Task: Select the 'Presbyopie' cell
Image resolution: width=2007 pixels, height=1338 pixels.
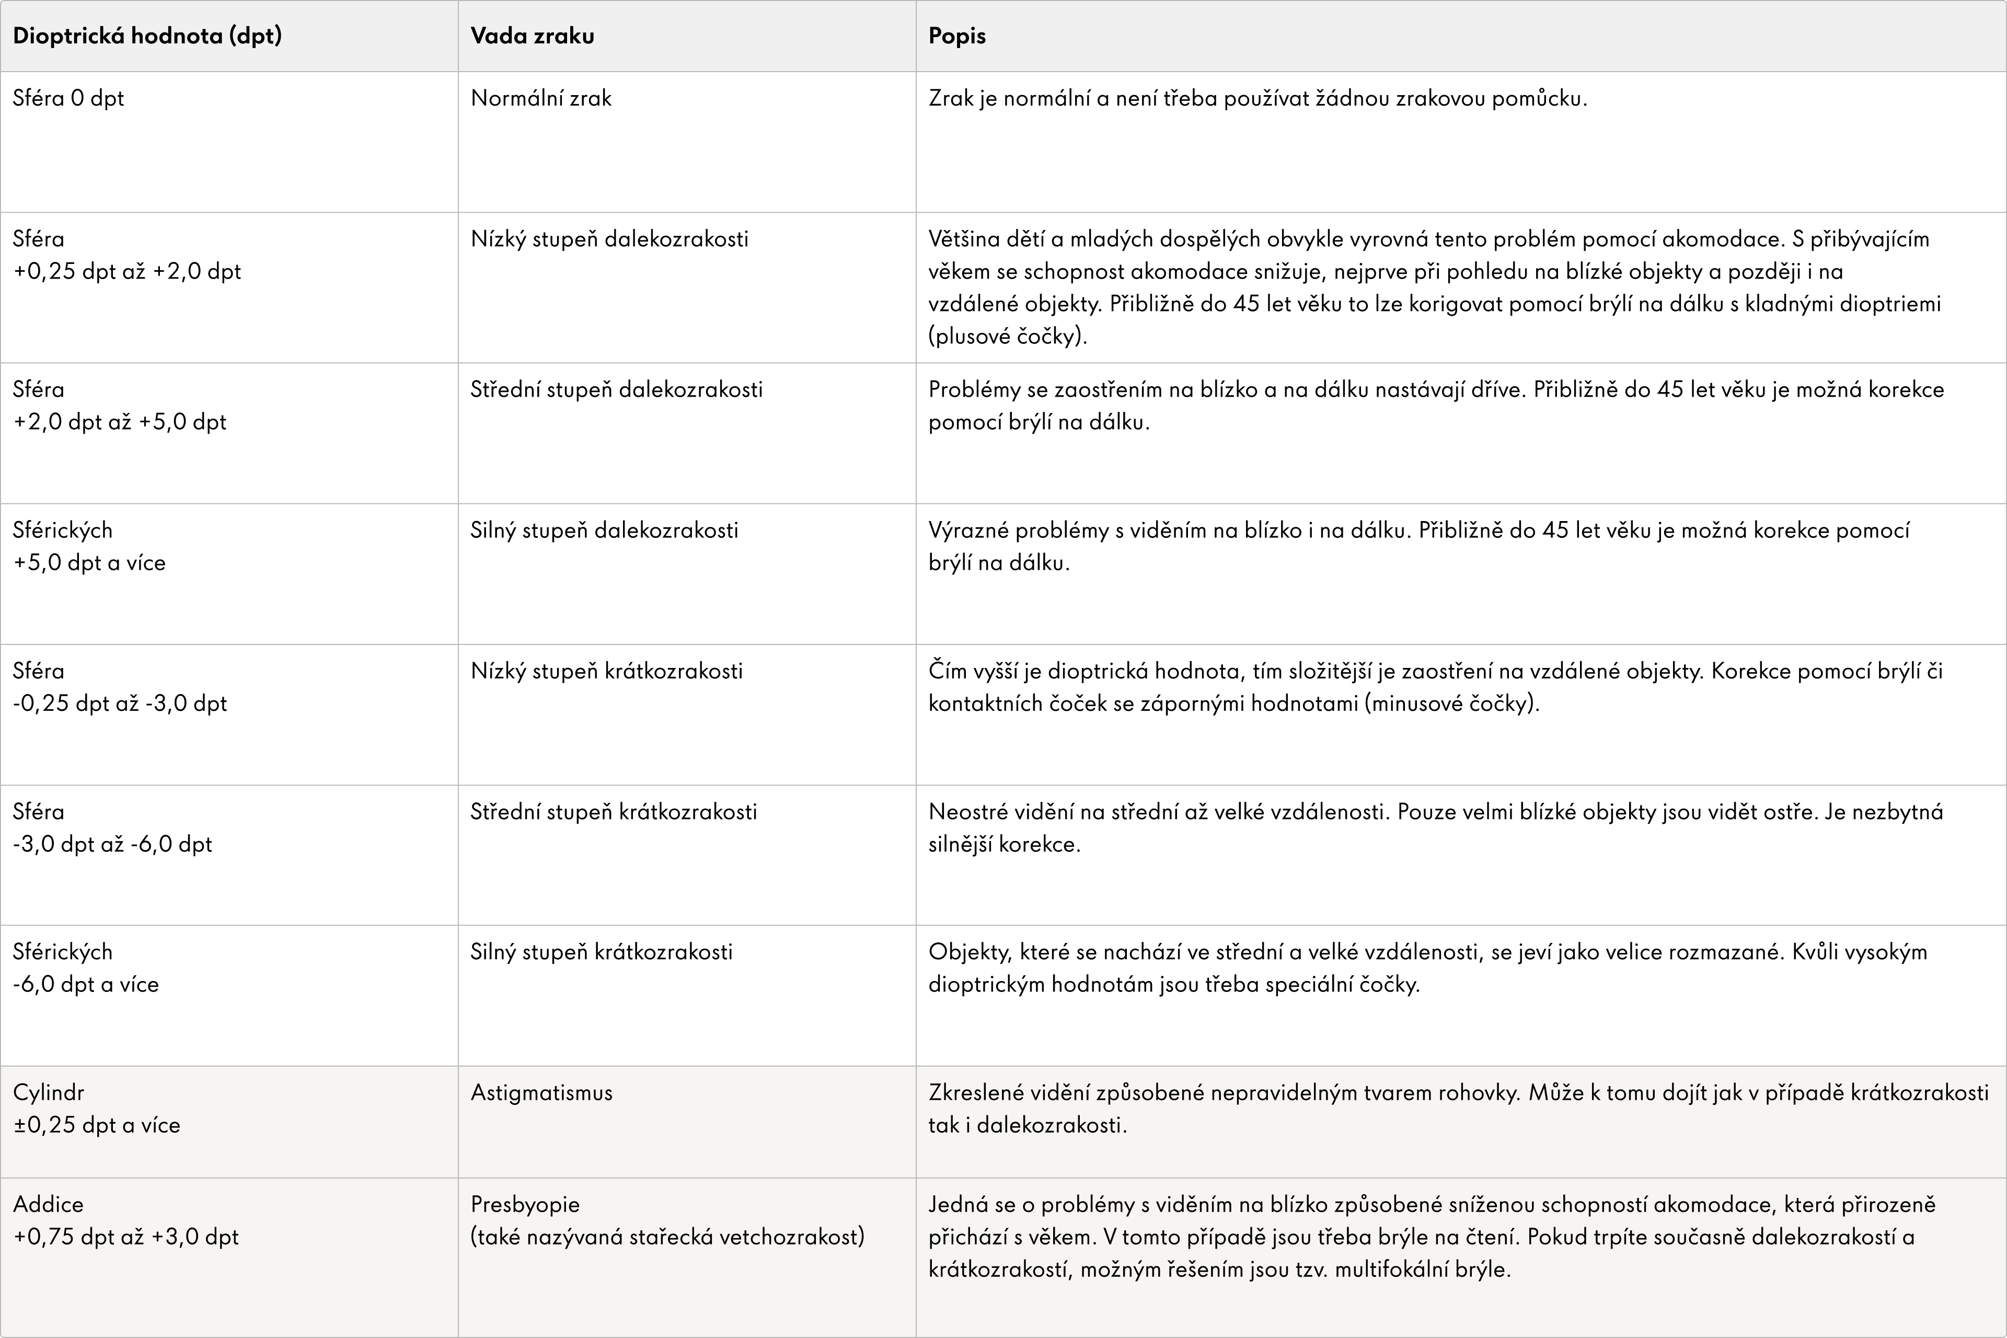Action: [x=525, y=1205]
